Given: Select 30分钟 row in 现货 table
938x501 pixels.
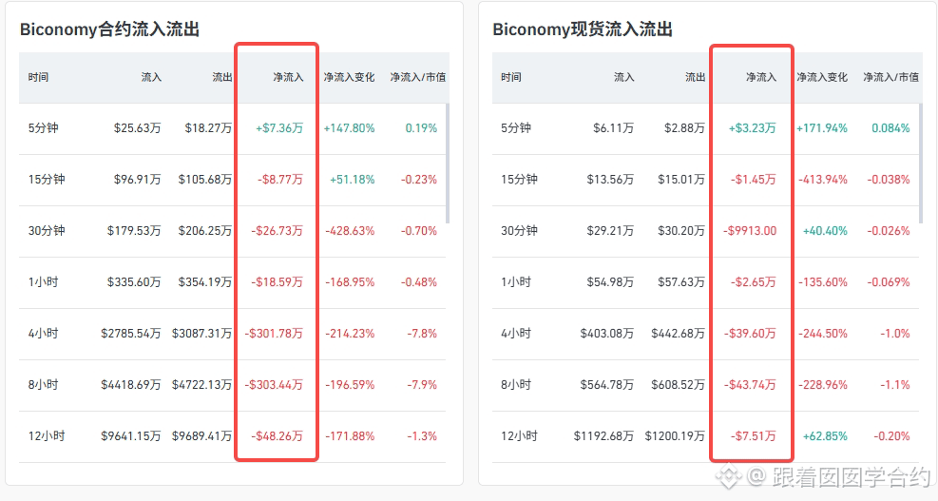Looking at the screenshot, I should click(705, 231).
